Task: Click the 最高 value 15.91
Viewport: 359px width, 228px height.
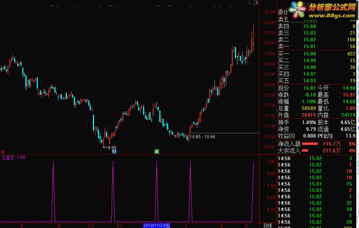Action: click(349, 95)
